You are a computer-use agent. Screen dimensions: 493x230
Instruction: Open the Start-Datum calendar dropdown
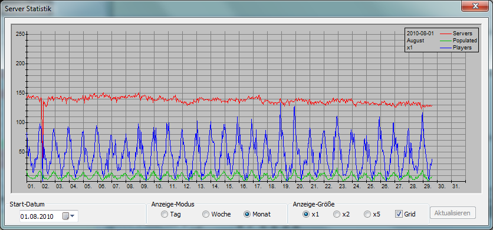click(69, 216)
